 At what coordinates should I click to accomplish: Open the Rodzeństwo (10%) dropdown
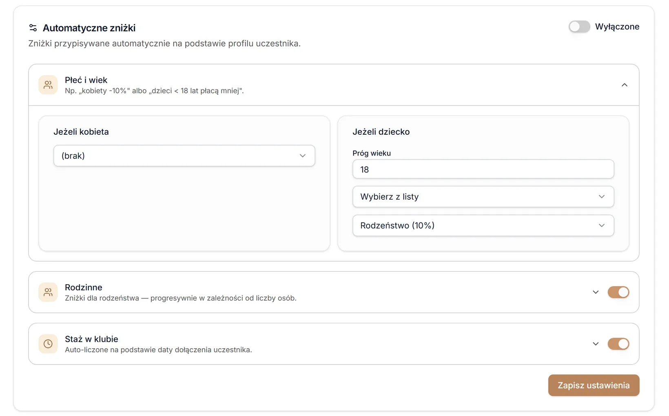coord(483,225)
